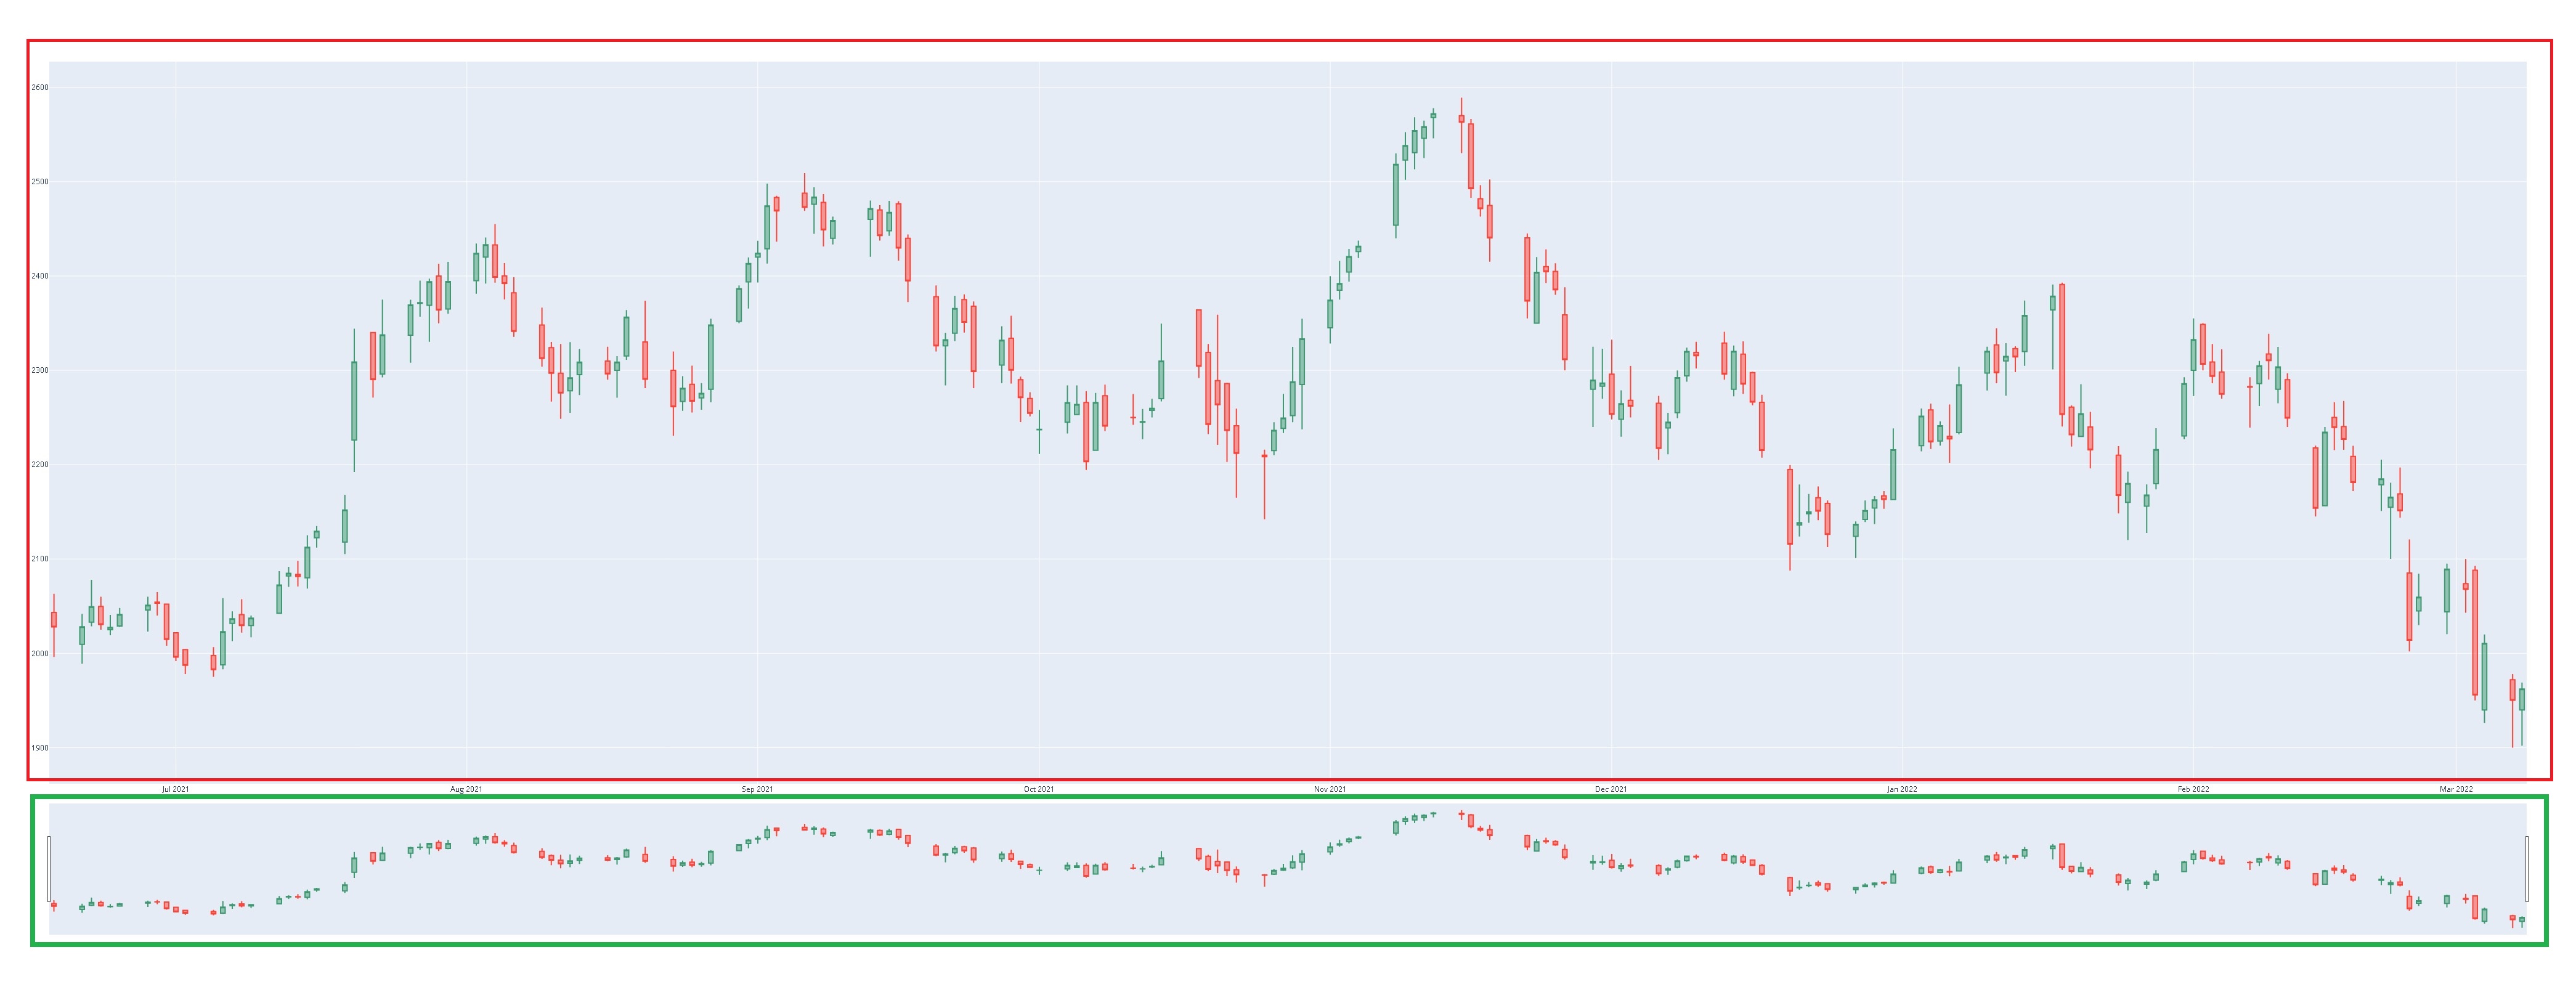Click the Jan 2022 x-axis label
Screen dimensions: 2576x984
pyautogui.click(x=1902, y=789)
